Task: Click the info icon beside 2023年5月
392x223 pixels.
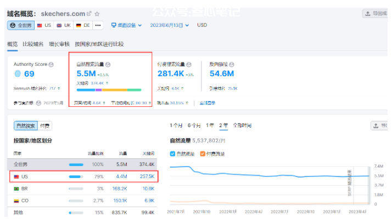Action: (38, 103)
